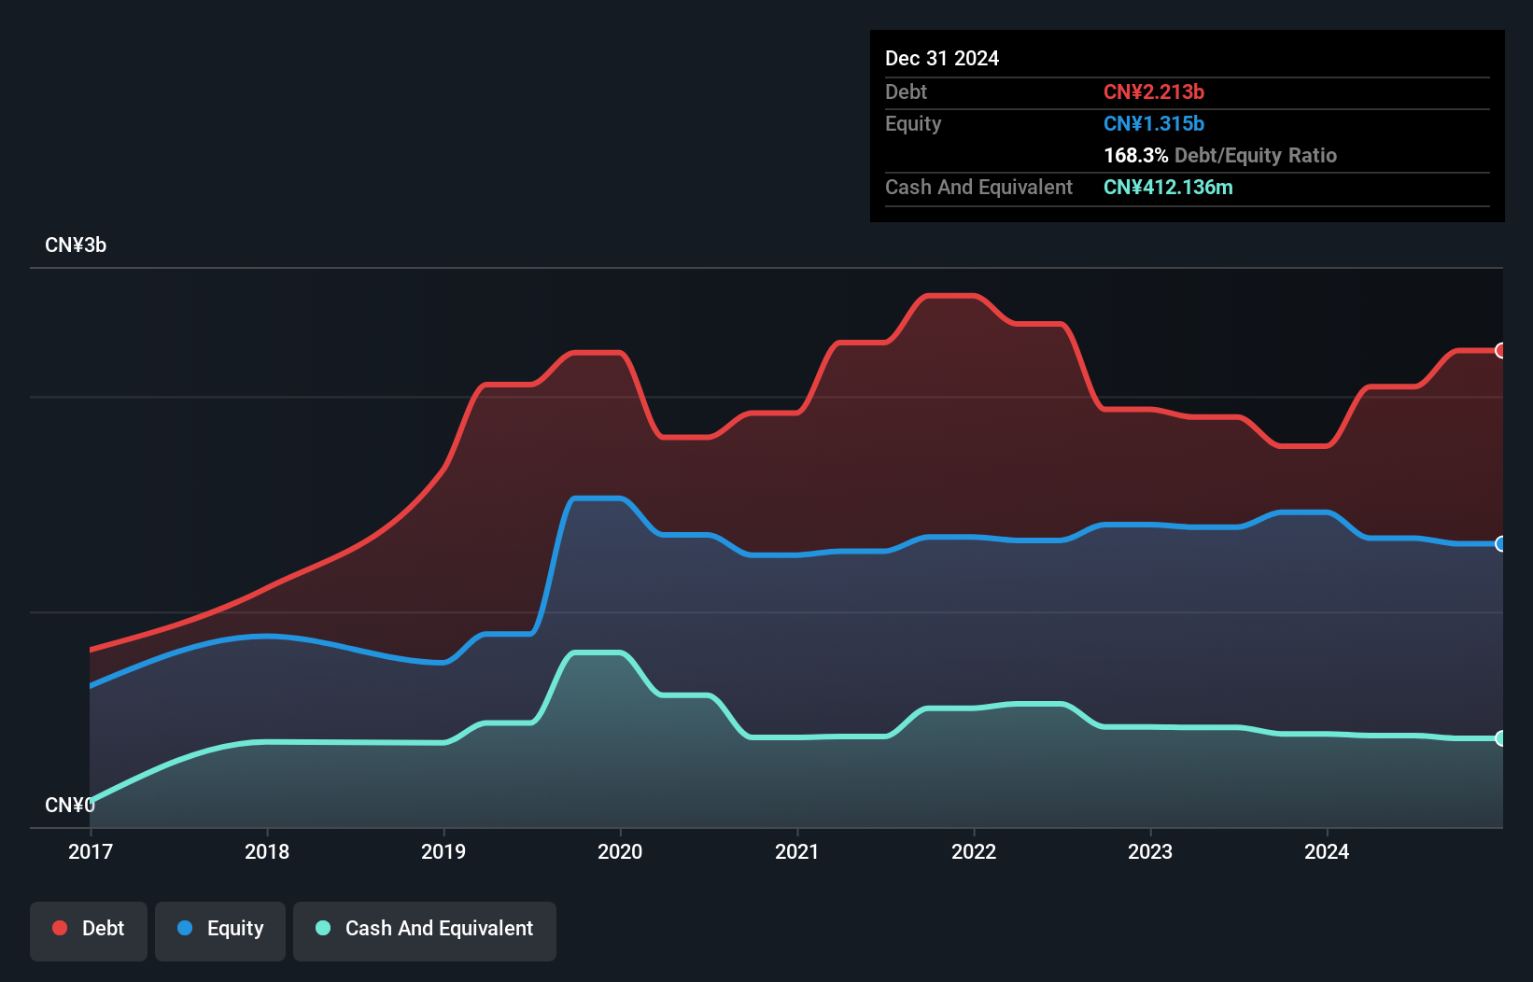The image size is (1533, 982).
Task: Click the 168.3% Debt/Equity Ratio text
Action: pos(1220,156)
